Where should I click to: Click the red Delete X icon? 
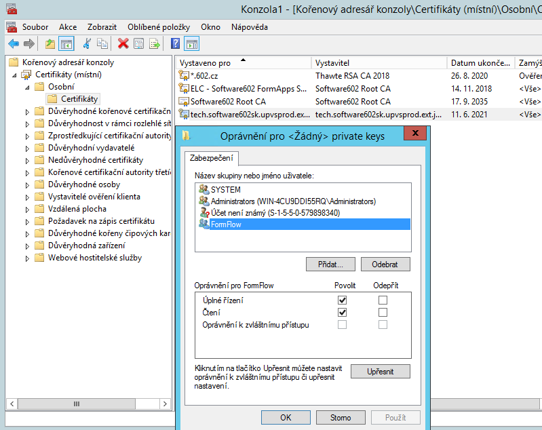[x=123, y=44]
